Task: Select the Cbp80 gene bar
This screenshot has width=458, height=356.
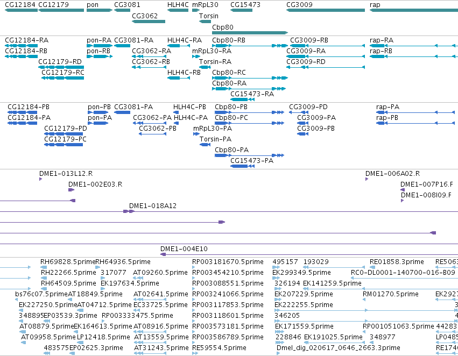Action: click(250, 33)
